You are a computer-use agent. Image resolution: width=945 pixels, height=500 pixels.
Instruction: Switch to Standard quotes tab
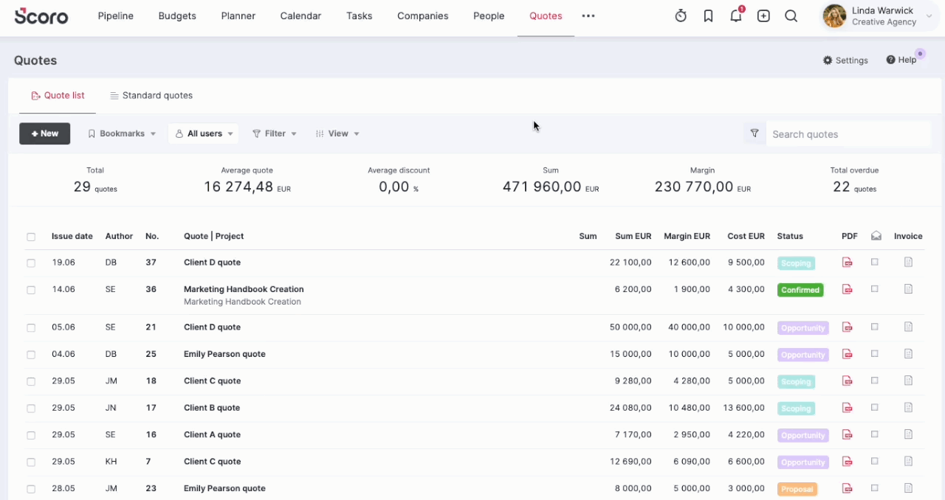click(x=151, y=95)
